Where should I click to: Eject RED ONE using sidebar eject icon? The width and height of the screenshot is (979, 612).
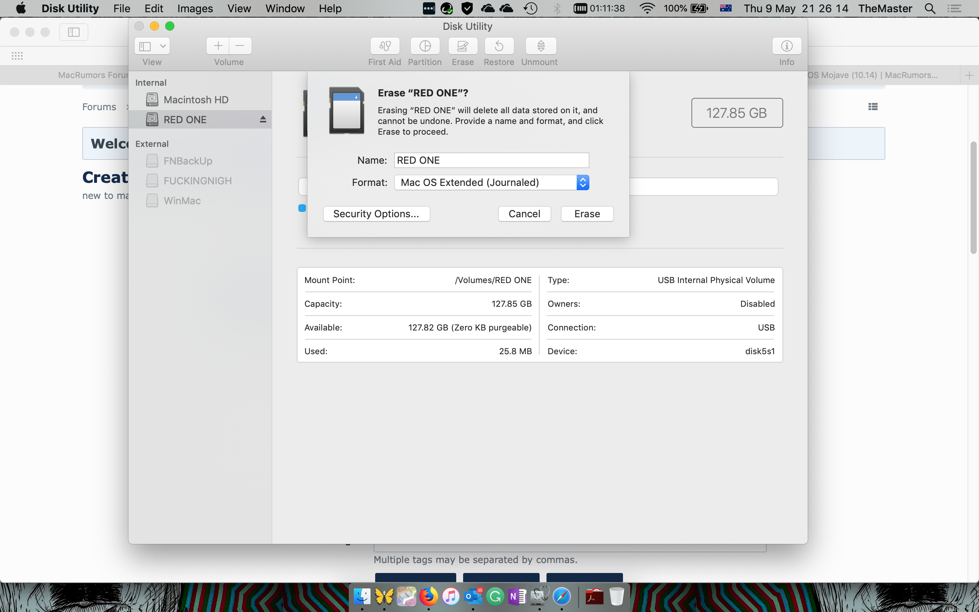coord(263,119)
